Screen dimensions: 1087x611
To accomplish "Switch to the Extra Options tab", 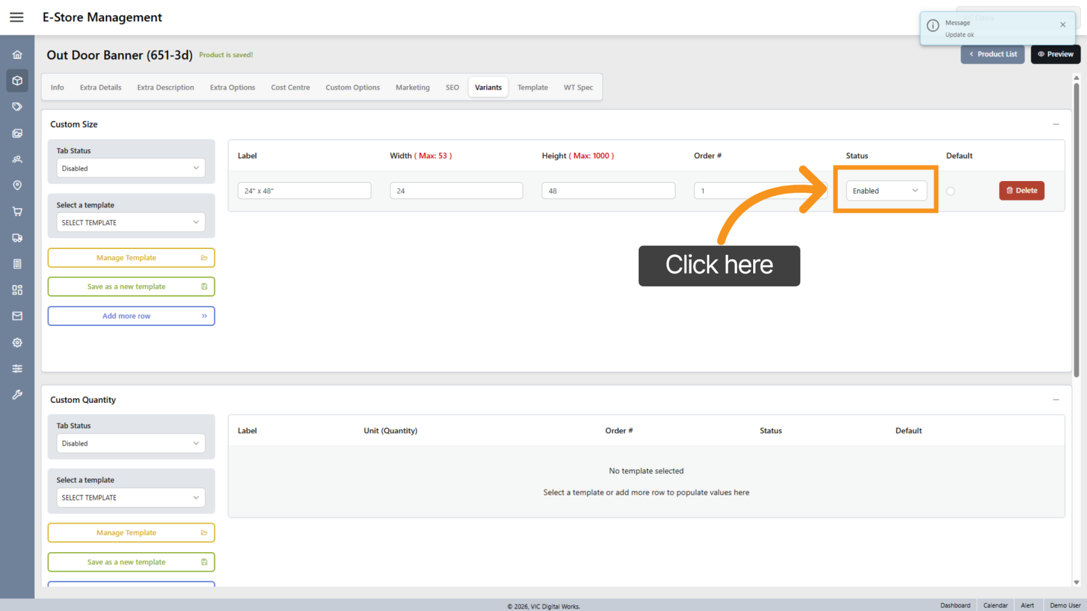I will (232, 87).
